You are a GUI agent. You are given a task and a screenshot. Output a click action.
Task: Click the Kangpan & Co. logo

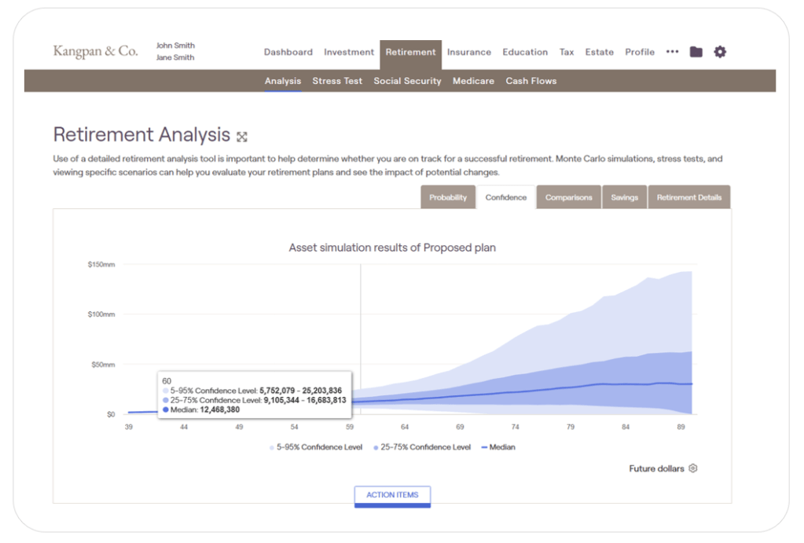95,51
